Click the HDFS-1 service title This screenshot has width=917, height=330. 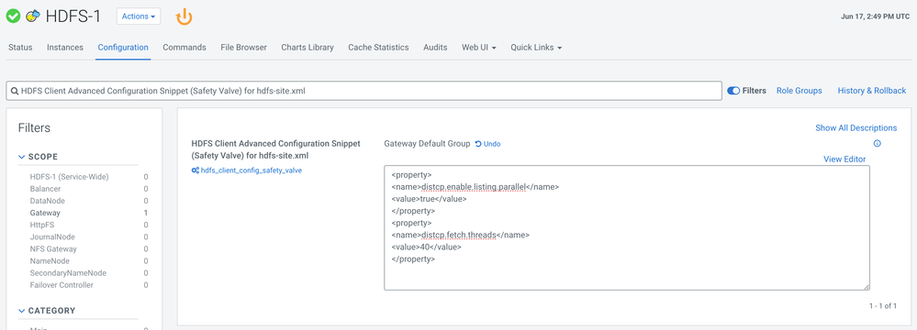73,16
